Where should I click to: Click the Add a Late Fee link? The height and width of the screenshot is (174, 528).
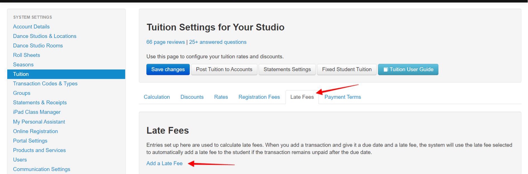pos(164,163)
